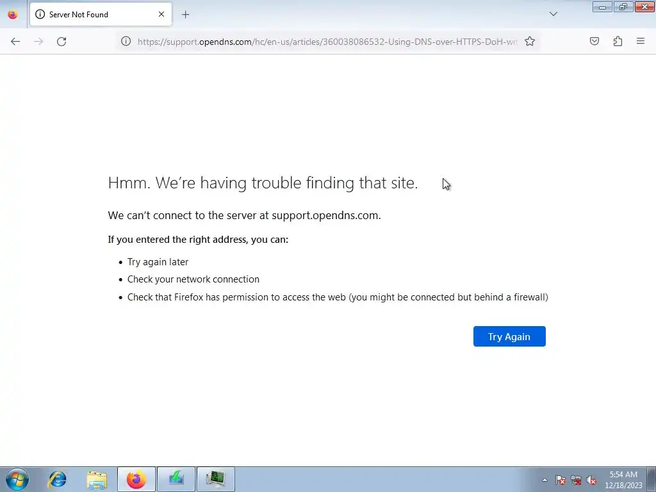Open a new tab with plus button
This screenshot has height=492, width=656.
pos(185,15)
